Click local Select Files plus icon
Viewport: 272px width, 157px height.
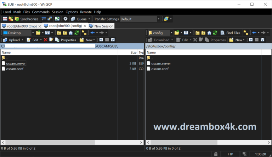tap(101, 40)
